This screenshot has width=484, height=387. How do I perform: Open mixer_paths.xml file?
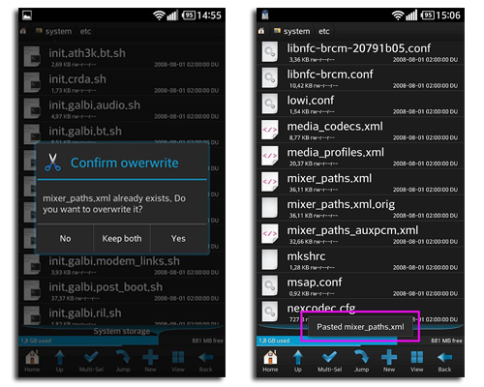tap(360, 182)
